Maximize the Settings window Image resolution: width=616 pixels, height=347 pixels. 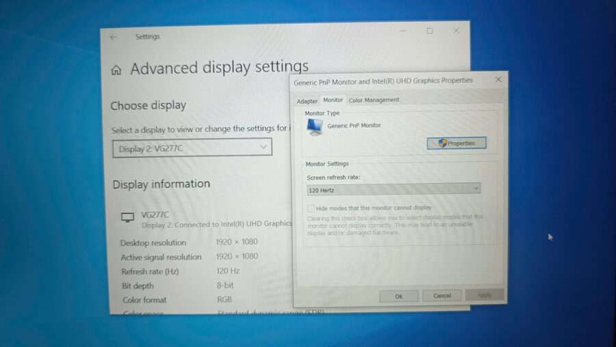430,31
